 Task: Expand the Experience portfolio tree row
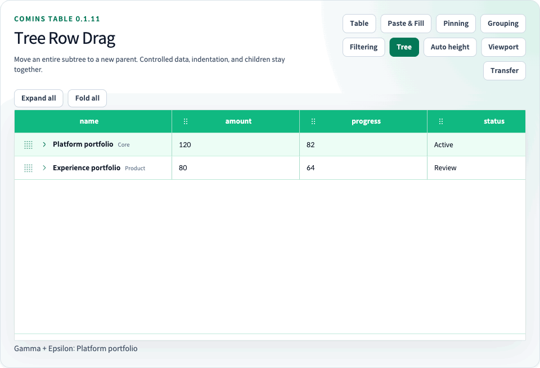click(44, 168)
